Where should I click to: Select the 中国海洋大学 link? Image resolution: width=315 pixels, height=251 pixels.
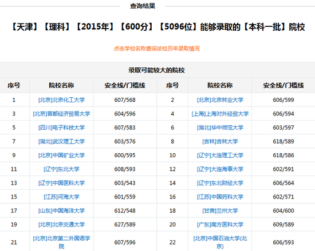(61, 210)
